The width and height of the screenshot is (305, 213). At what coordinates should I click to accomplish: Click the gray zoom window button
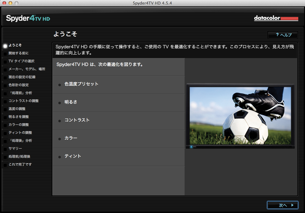pos(16,3)
